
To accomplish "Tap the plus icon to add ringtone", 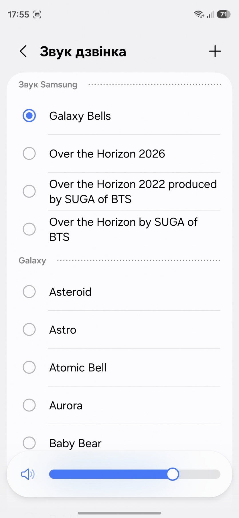I will tap(215, 52).
